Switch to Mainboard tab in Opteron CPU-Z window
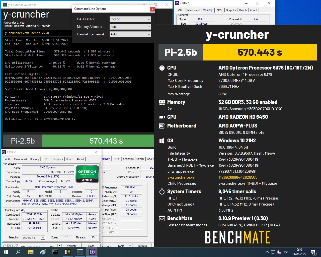The image size is (321, 257). tap(20, 159)
